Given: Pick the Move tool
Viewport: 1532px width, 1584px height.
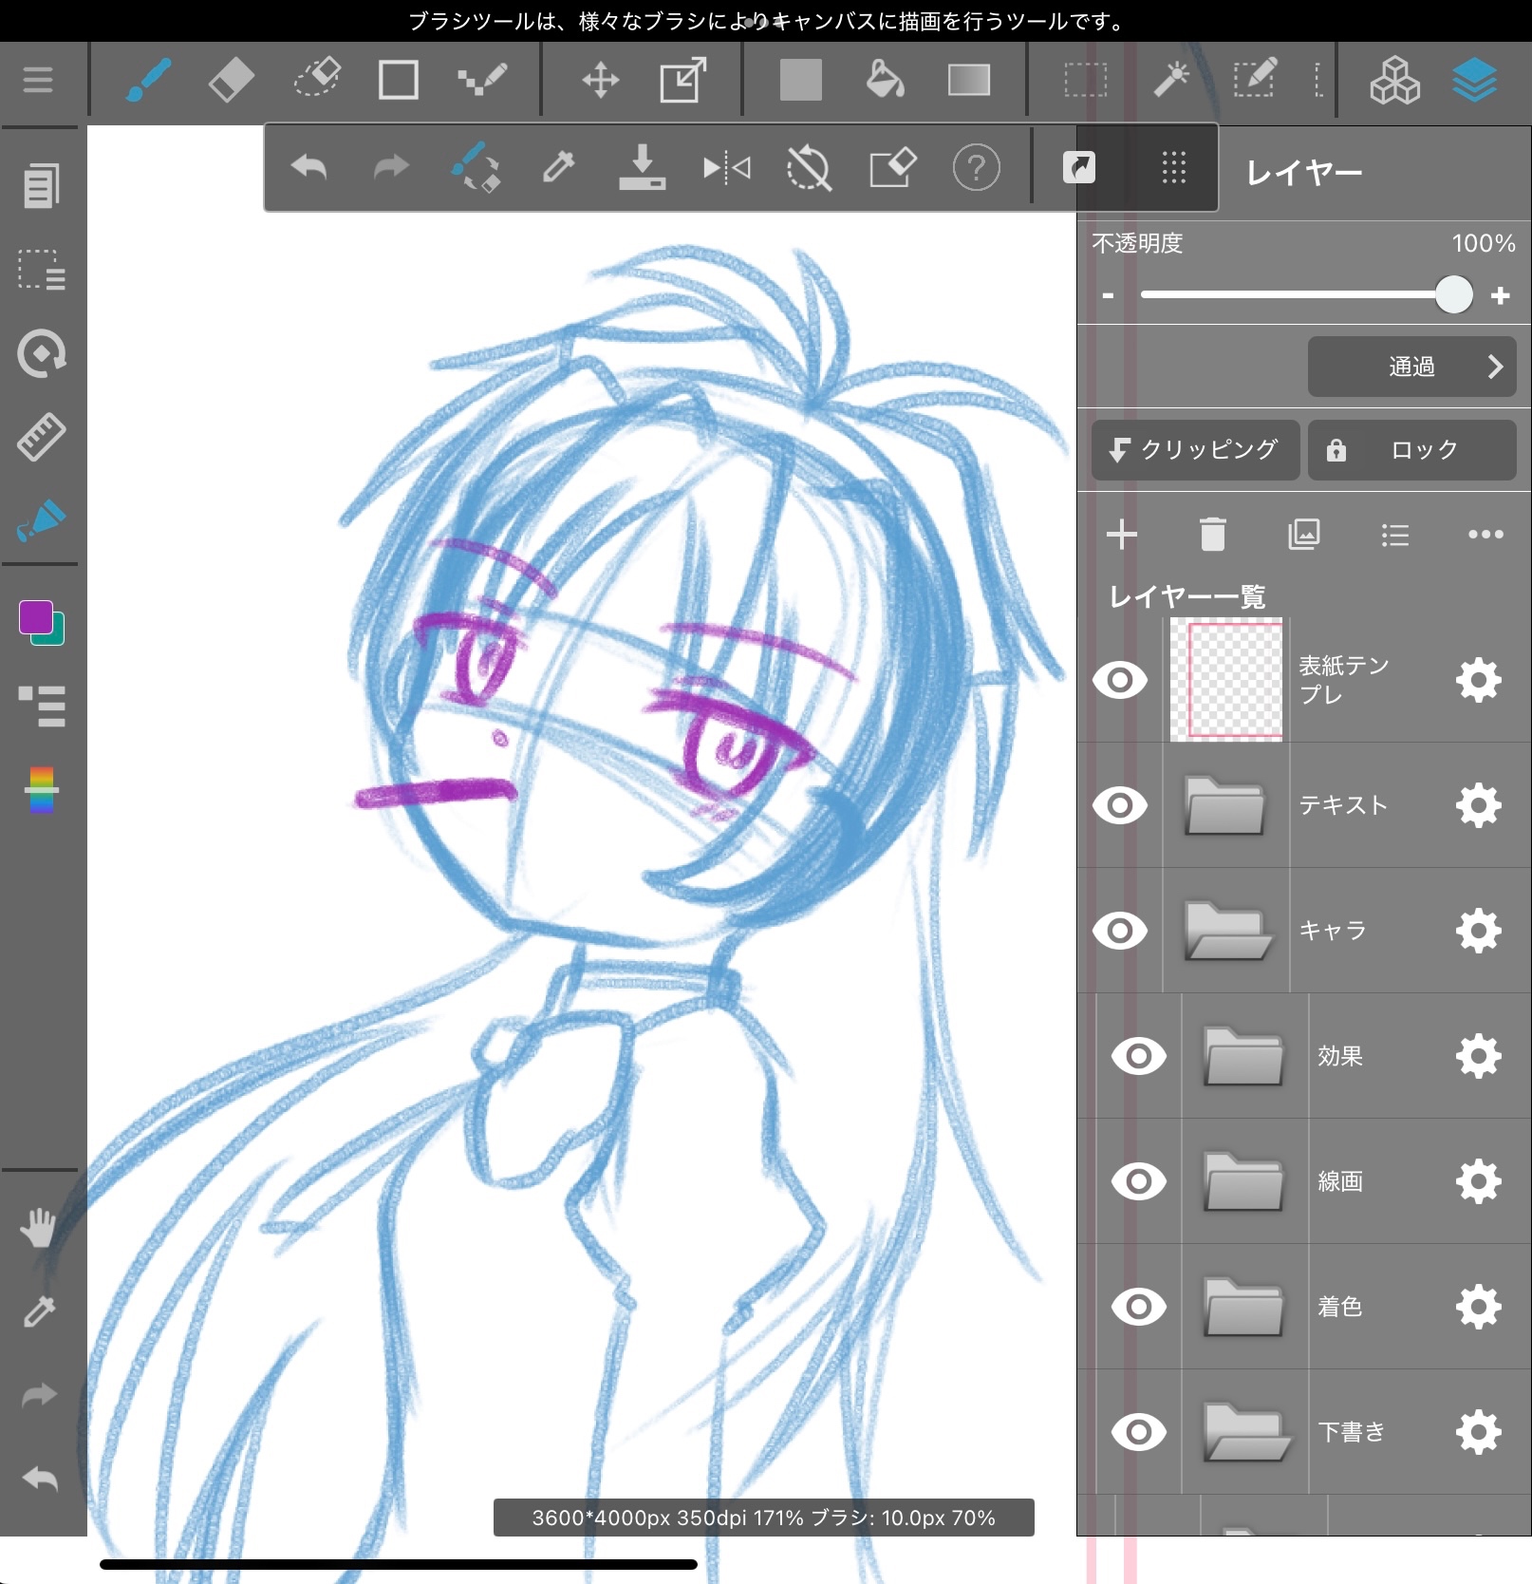Looking at the screenshot, I should [600, 80].
